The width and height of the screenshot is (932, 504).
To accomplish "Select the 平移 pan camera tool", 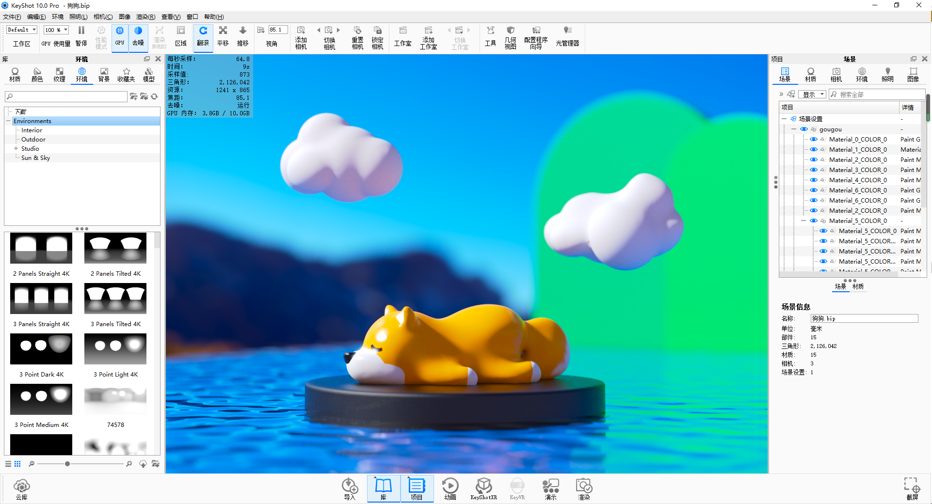I will [x=223, y=37].
